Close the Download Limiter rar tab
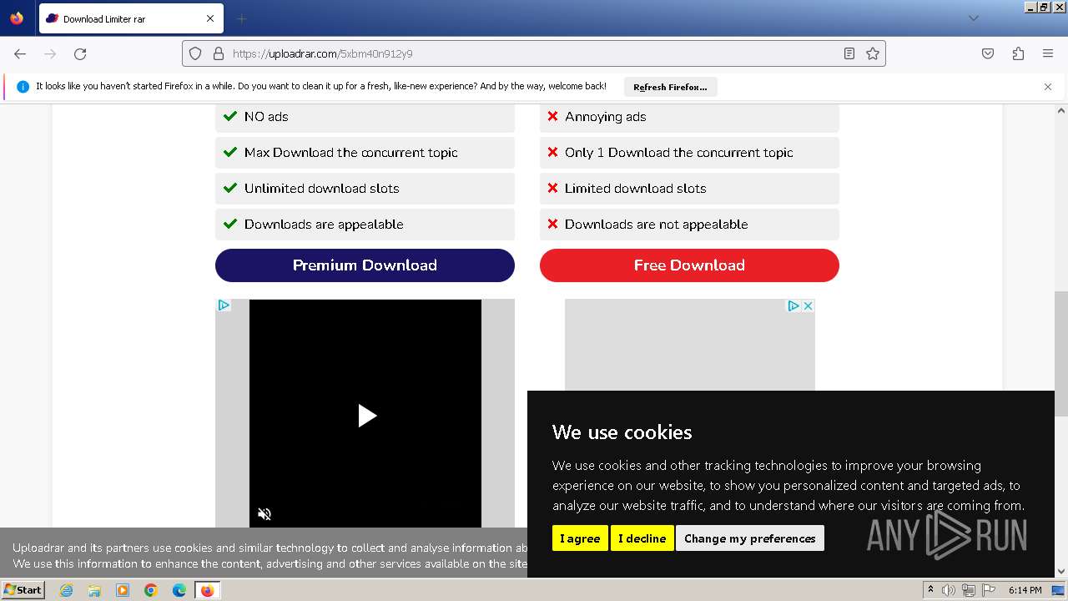This screenshot has width=1068, height=601. 210,18
